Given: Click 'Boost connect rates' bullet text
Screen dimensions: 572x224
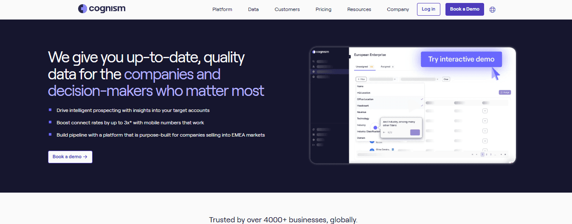Looking at the screenshot, I should (x=130, y=123).
